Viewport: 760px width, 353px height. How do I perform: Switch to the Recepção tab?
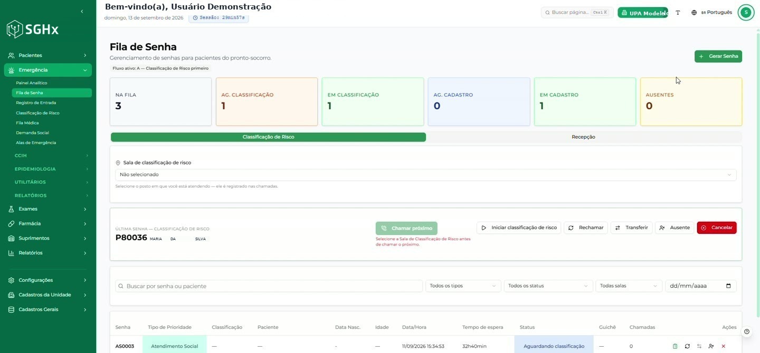[583, 137]
